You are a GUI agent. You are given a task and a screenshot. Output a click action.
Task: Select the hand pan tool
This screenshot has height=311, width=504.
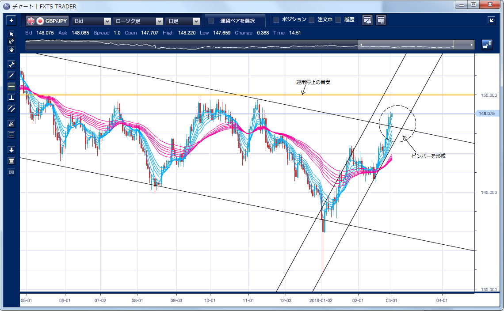[11, 49]
